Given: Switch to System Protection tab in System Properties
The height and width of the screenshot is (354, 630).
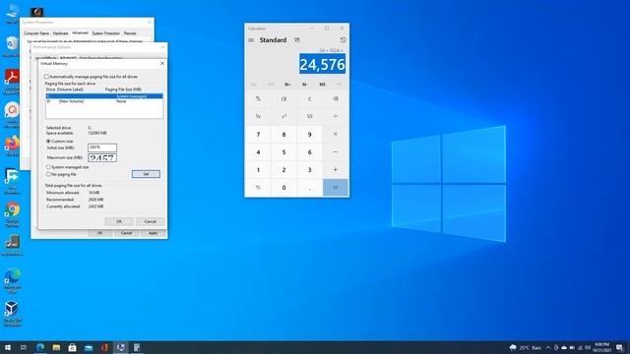Looking at the screenshot, I should click(106, 33).
